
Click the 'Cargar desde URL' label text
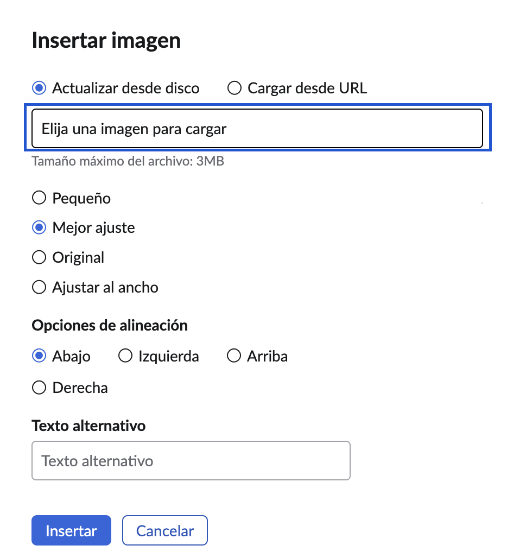pyautogui.click(x=307, y=88)
